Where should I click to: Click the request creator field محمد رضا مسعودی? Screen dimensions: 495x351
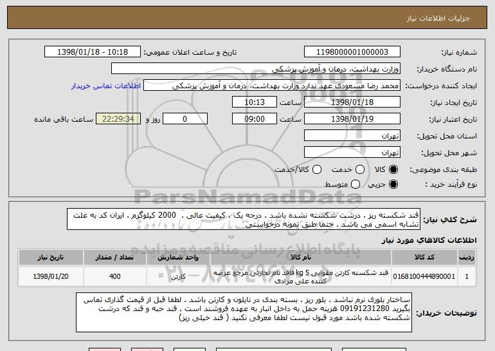click(272, 86)
